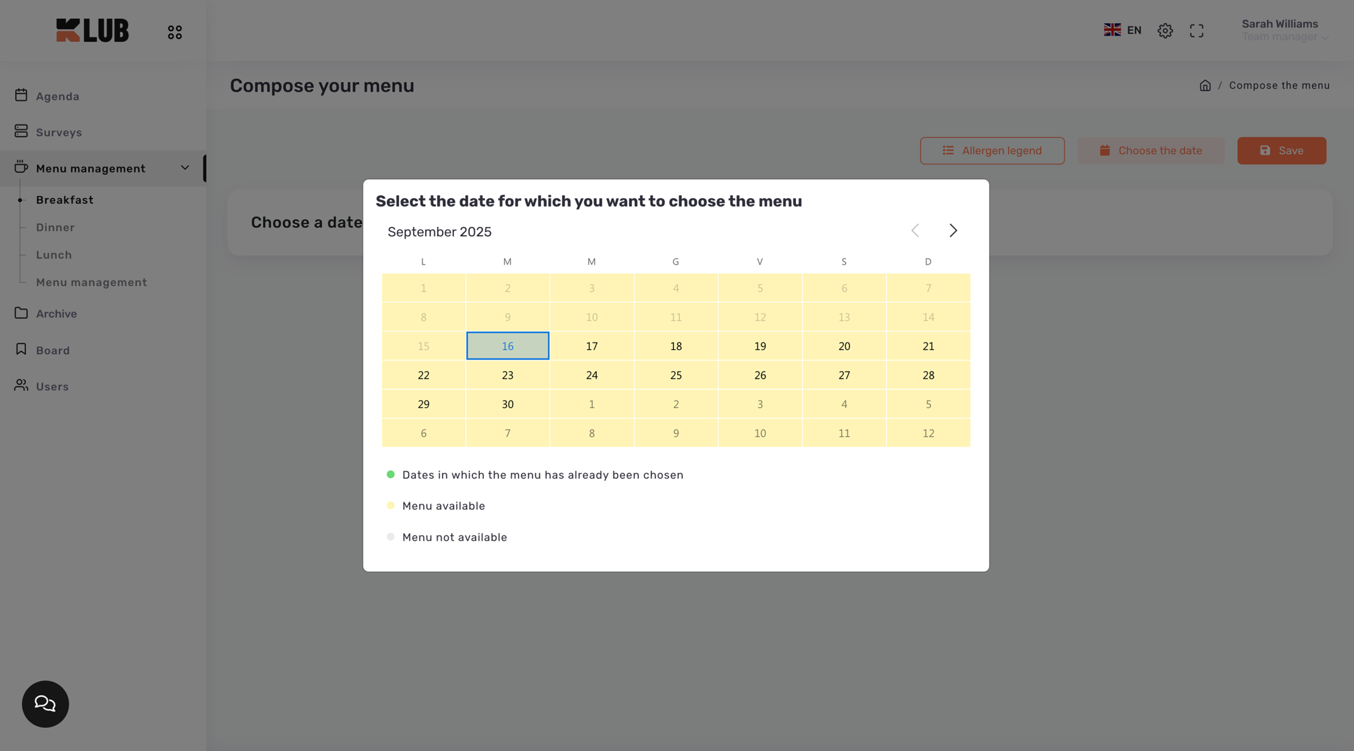Open the Archive section
The width and height of the screenshot is (1354, 751).
(x=56, y=314)
